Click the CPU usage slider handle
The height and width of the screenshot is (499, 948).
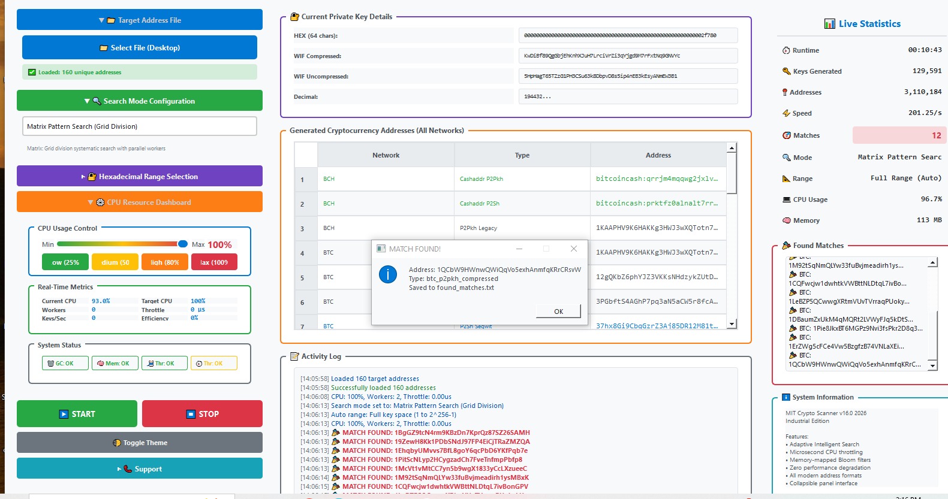[x=182, y=244]
